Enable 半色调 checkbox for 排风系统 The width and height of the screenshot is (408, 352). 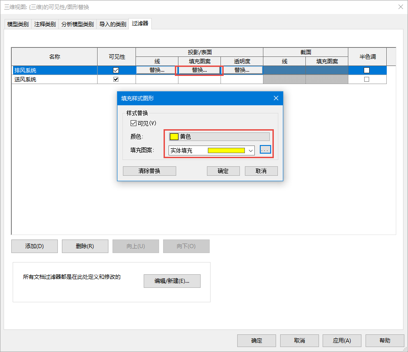[366, 70]
